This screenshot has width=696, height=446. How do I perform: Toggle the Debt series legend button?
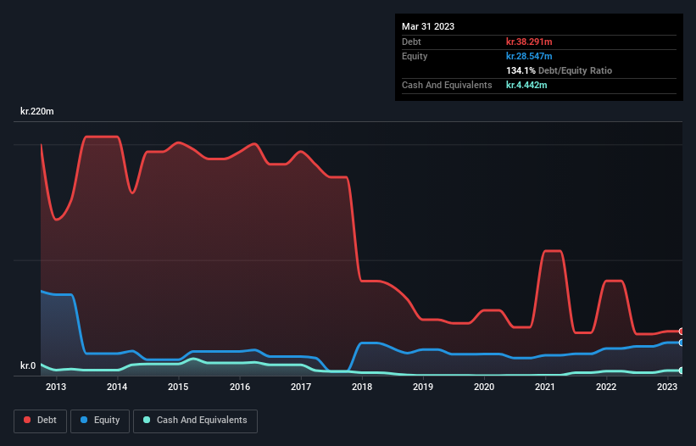click(x=41, y=421)
